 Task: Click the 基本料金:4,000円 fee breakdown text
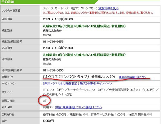click(54, 114)
